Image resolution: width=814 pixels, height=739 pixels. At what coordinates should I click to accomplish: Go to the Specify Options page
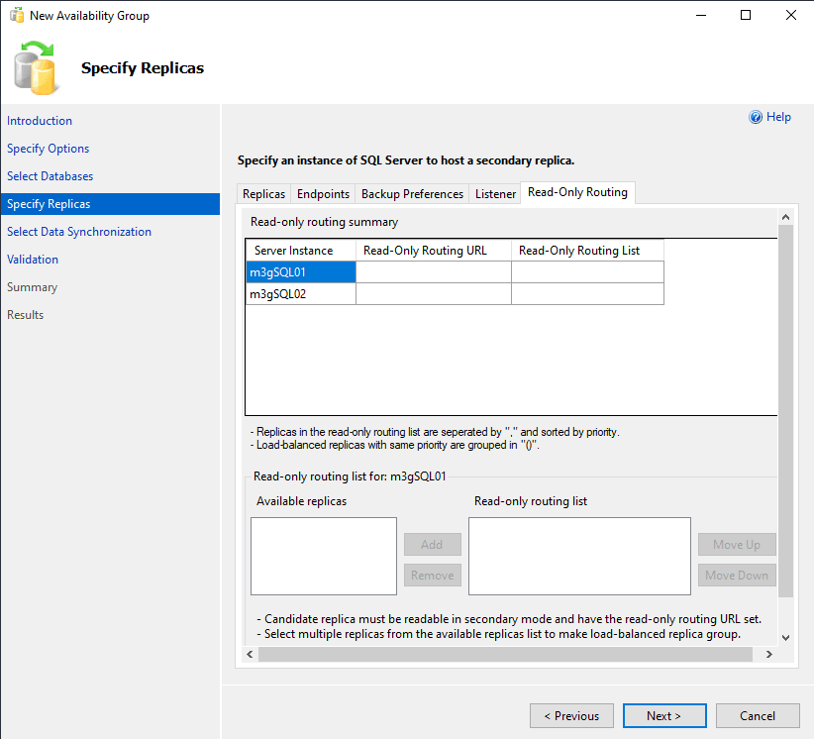[48, 149]
